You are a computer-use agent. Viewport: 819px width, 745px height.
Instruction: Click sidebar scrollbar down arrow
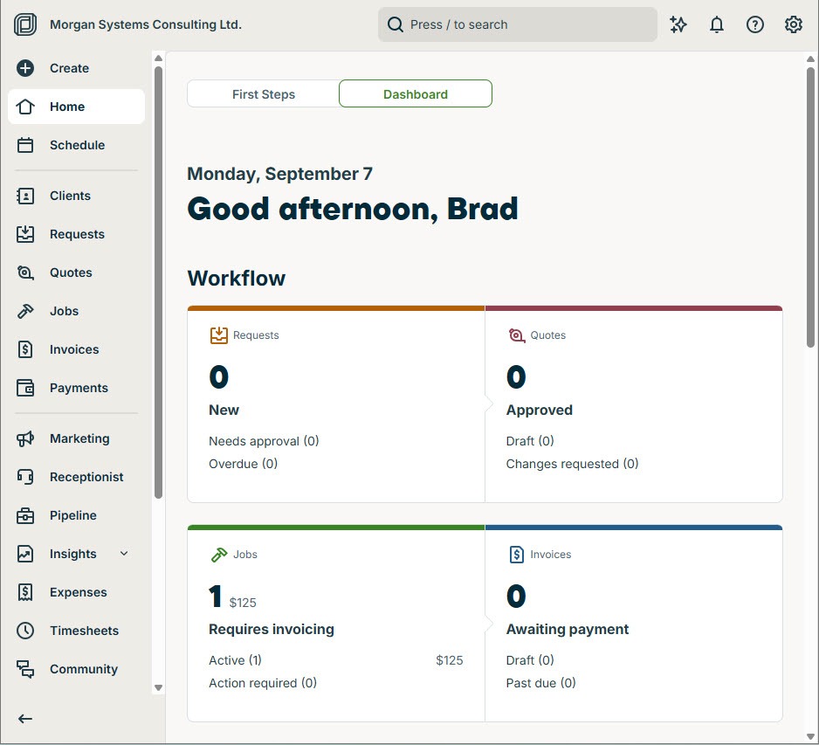tap(158, 687)
